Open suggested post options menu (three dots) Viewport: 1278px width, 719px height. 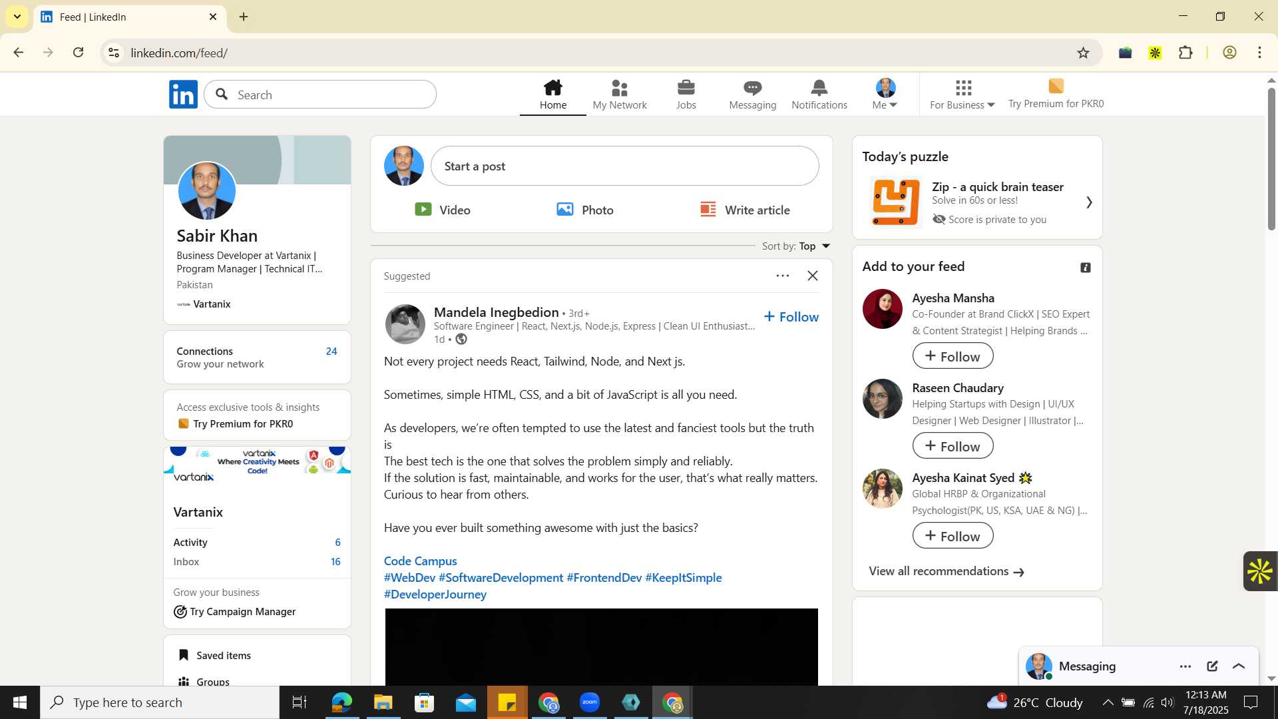(782, 276)
